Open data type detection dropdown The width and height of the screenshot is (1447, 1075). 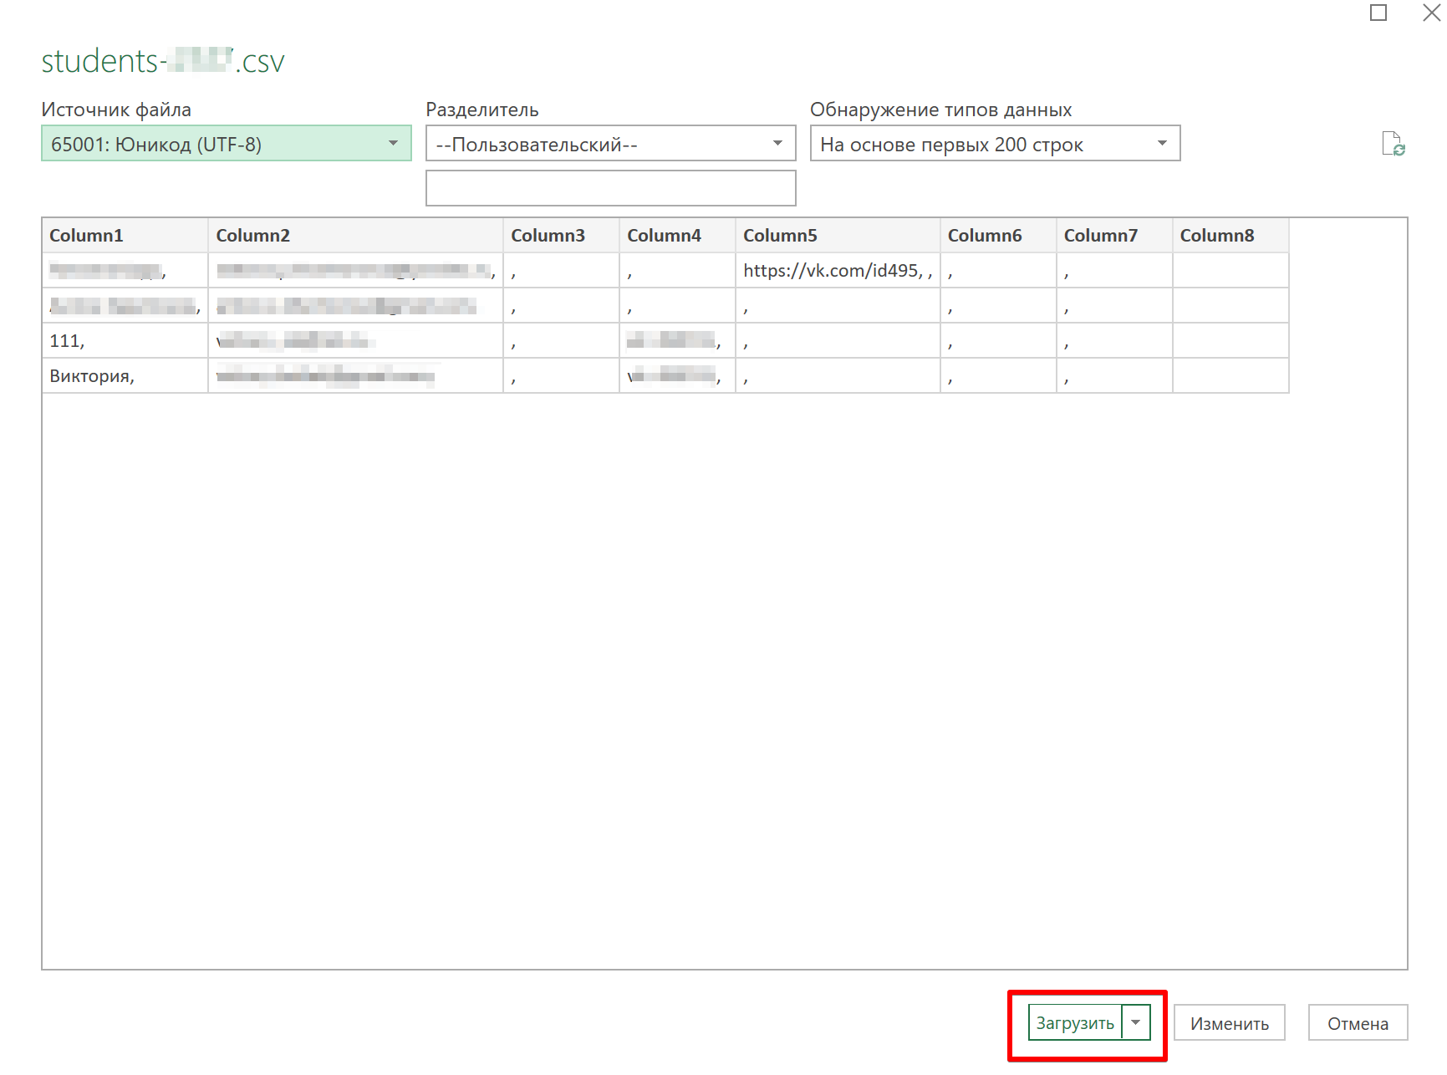995,144
